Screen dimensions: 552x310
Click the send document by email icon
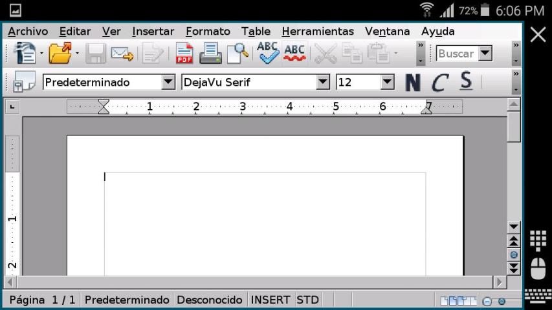point(122,54)
